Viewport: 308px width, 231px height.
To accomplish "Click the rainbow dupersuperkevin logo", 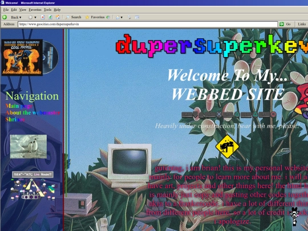I will coord(212,46).
